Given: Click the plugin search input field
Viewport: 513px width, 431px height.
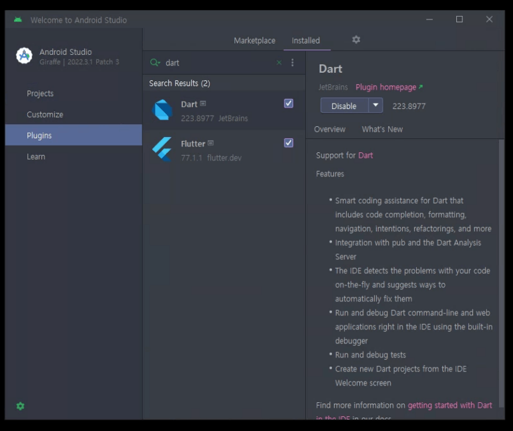Looking at the screenshot, I should (217, 63).
